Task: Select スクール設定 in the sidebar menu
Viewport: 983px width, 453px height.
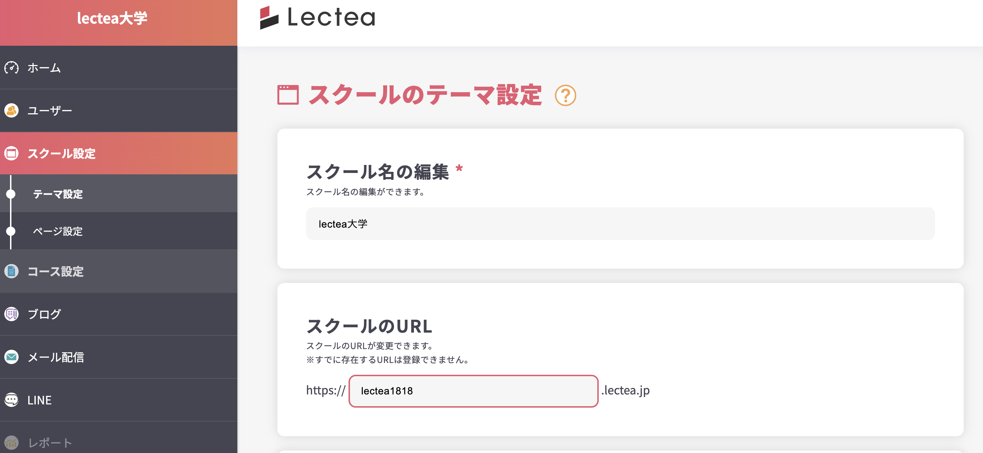Action: point(61,154)
